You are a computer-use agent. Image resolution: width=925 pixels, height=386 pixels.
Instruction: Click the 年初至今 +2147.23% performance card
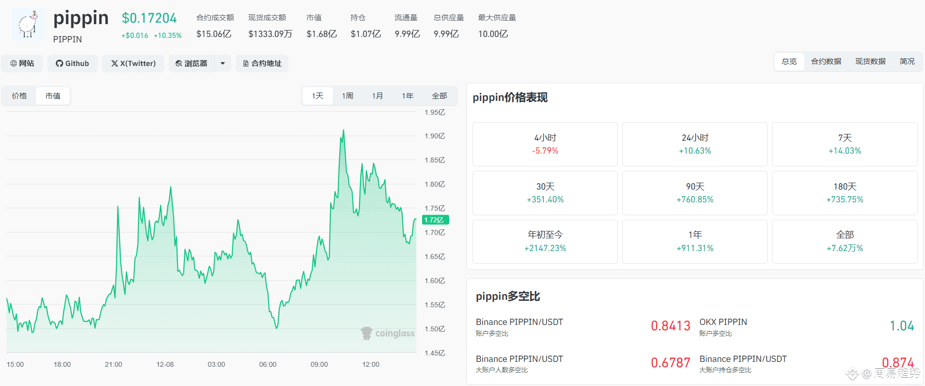(545, 242)
